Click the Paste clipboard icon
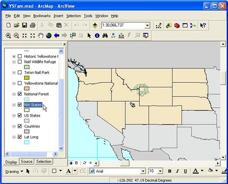This screenshot has width=228, height=184. [x=59, y=25]
